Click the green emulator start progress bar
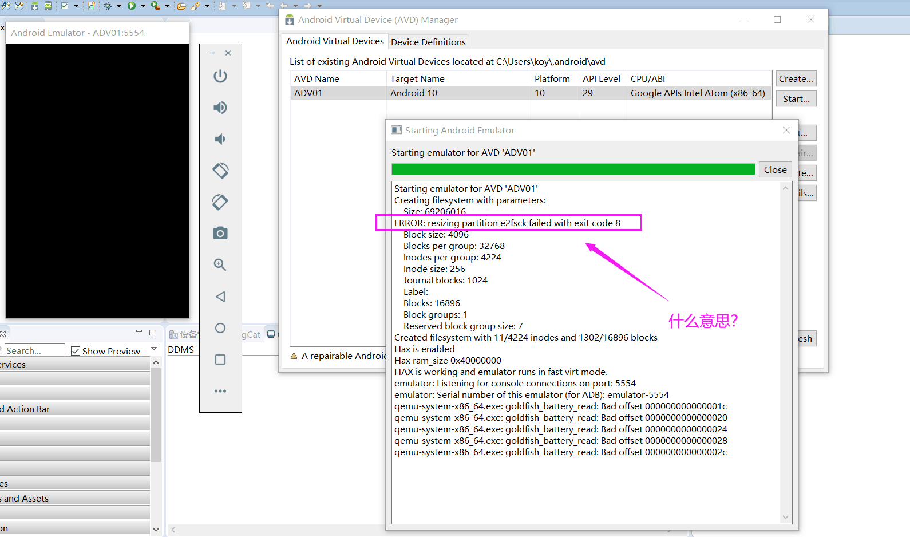Image resolution: width=910 pixels, height=537 pixels. click(573, 169)
